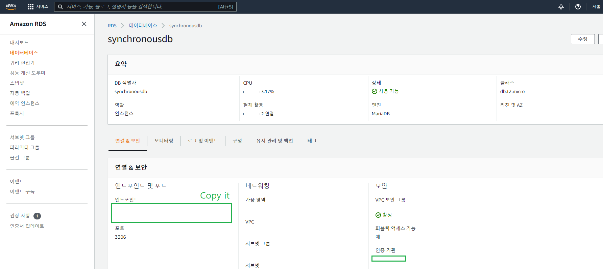Open 스냅샷 in sidebar
Image resolution: width=603 pixels, height=269 pixels.
click(x=17, y=83)
